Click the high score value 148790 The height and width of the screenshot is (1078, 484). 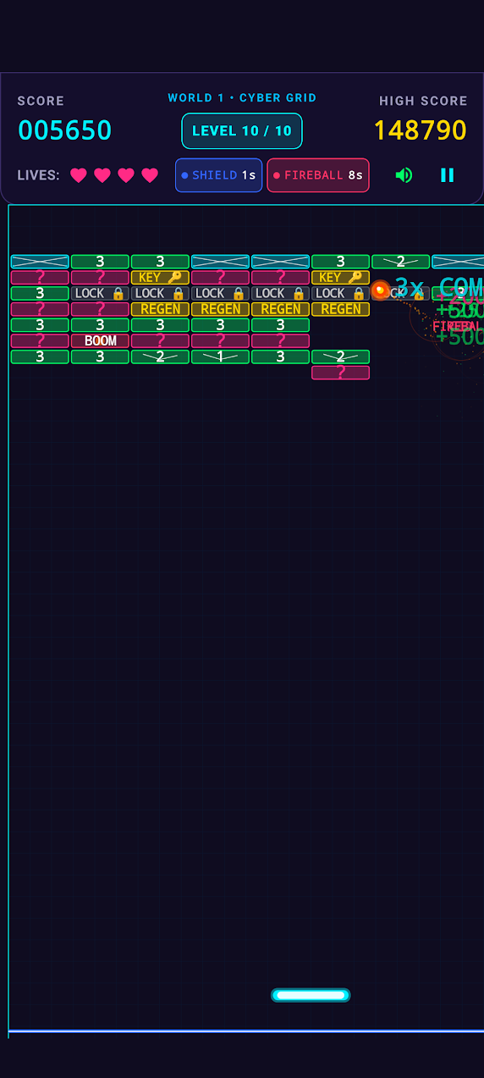point(421,130)
